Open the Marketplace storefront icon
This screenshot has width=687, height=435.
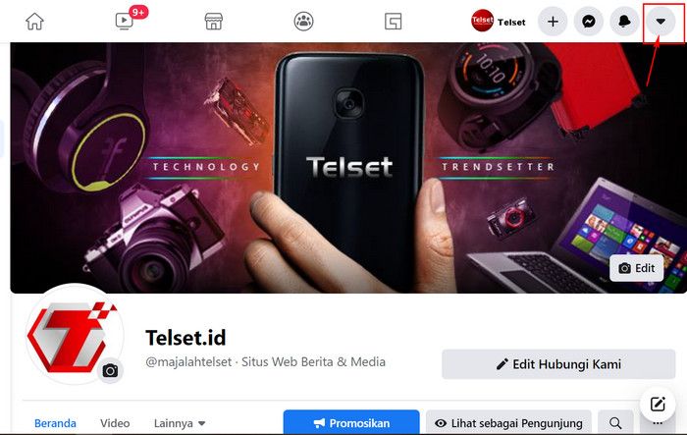coord(214,21)
